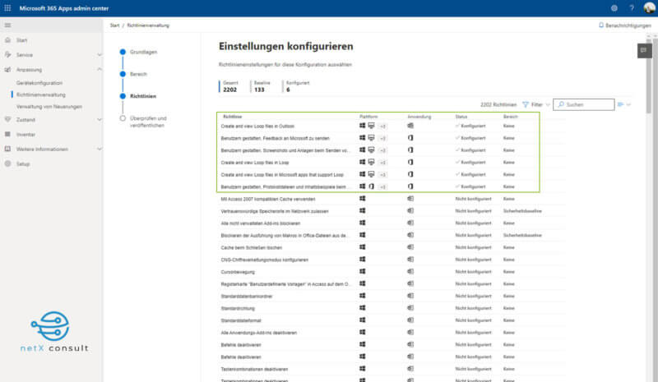Viewport: 658px width, 382px height.
Task: Open Benachrichtigungen notifications
Action: point(627,25)
